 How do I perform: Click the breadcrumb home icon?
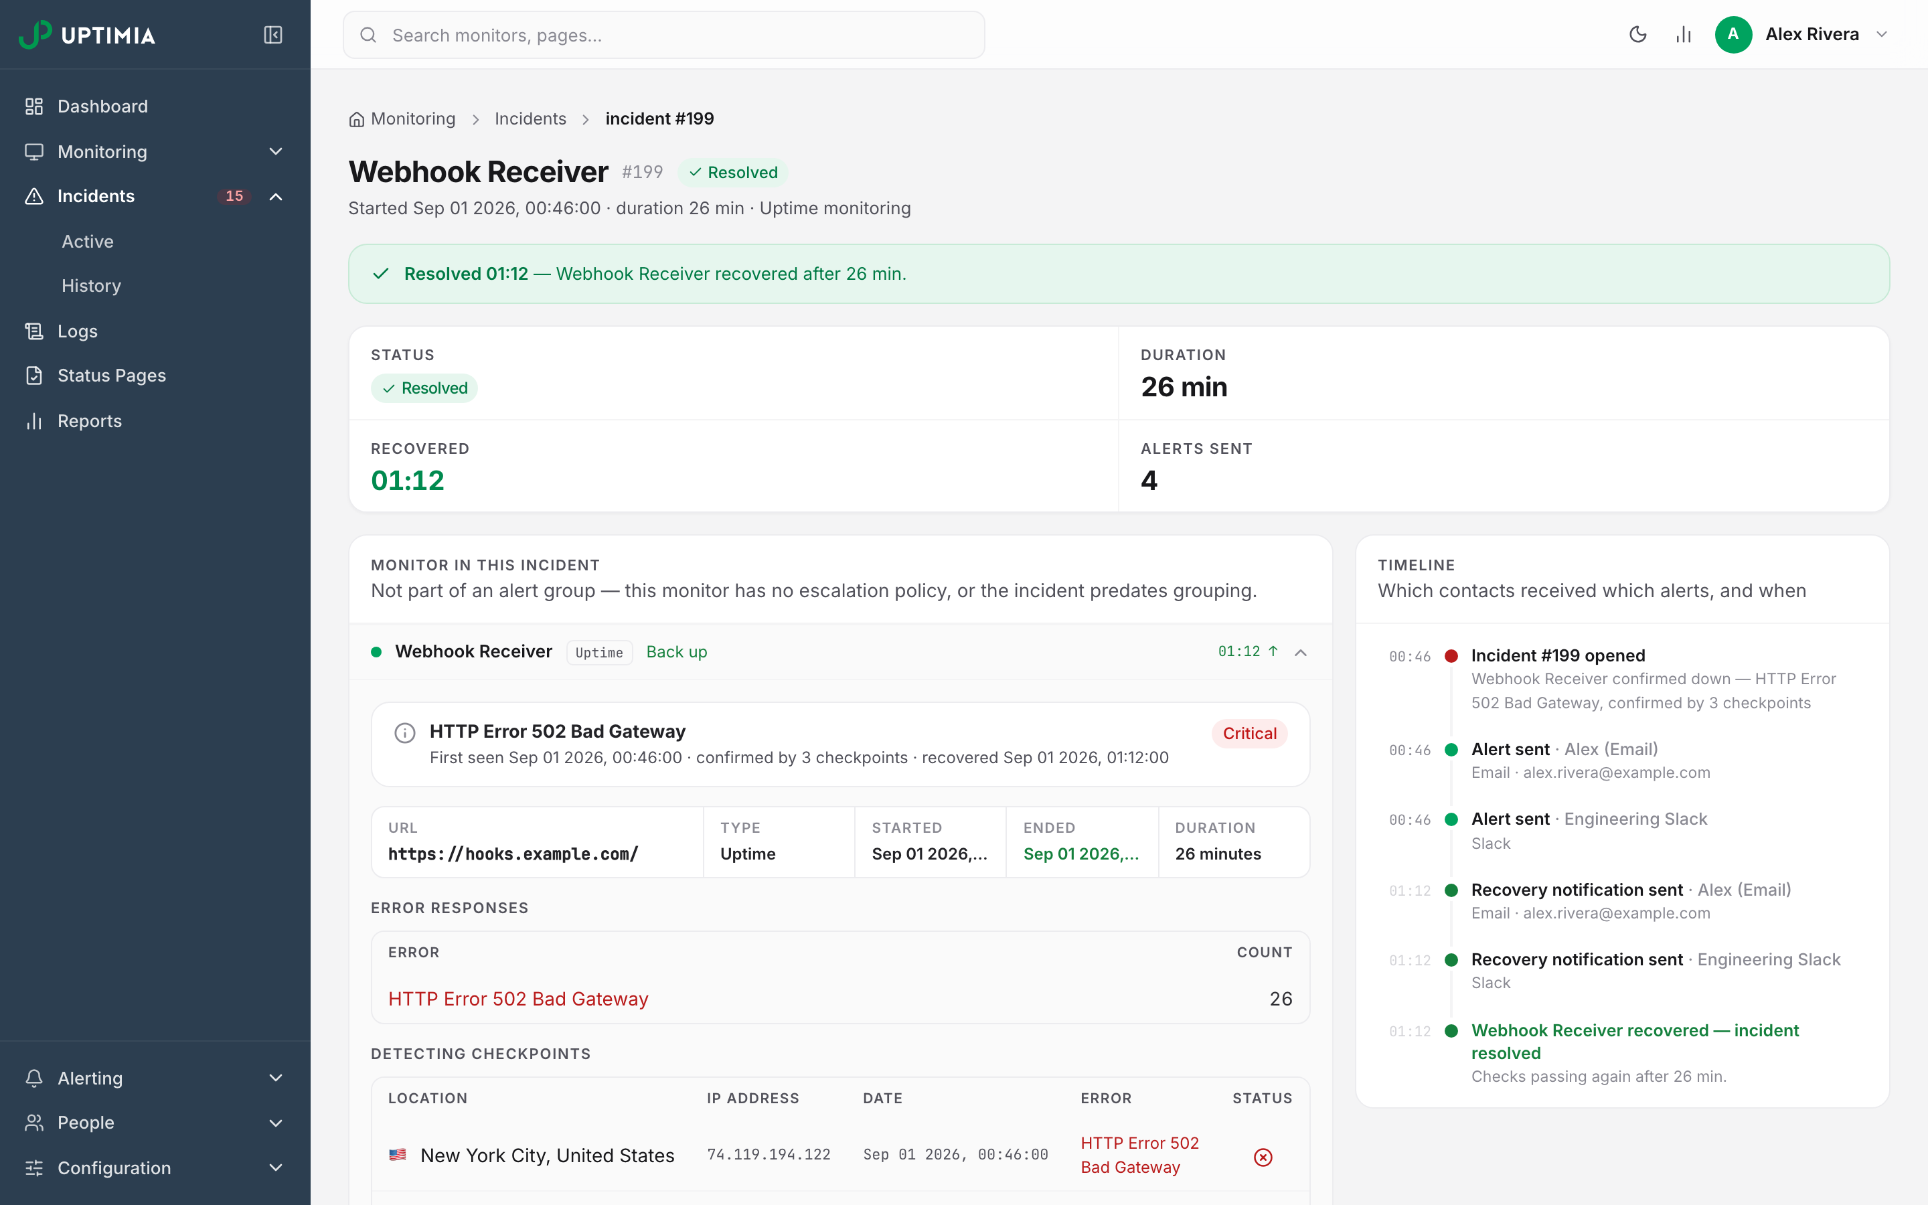click(356, 120)
